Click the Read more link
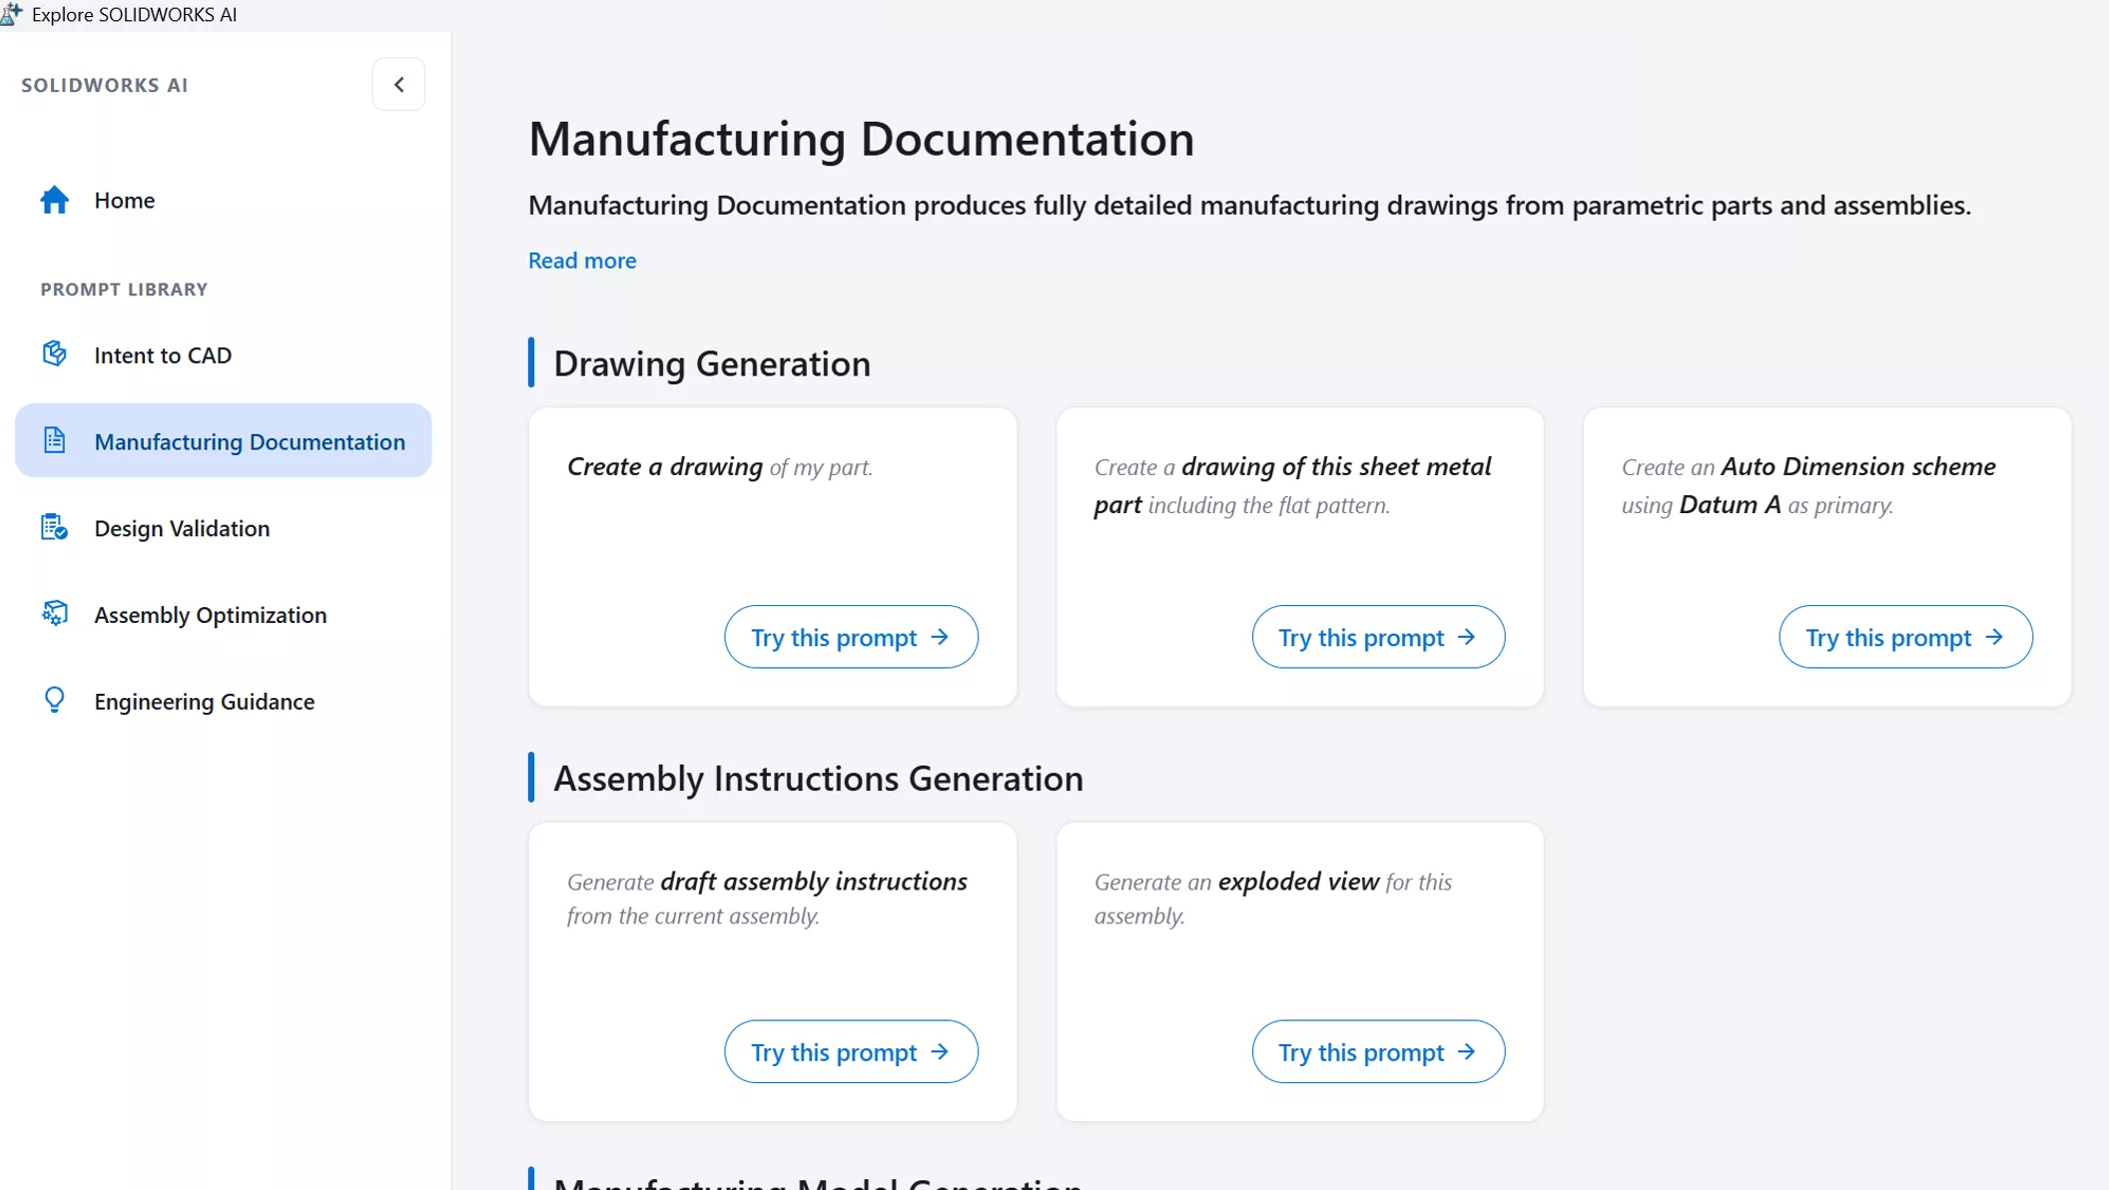The image size is (2109, 1190). pos(582,260)
